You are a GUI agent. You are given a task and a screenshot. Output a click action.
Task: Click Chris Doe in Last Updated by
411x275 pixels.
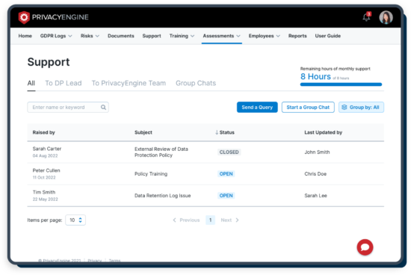(x=315, y=174)
